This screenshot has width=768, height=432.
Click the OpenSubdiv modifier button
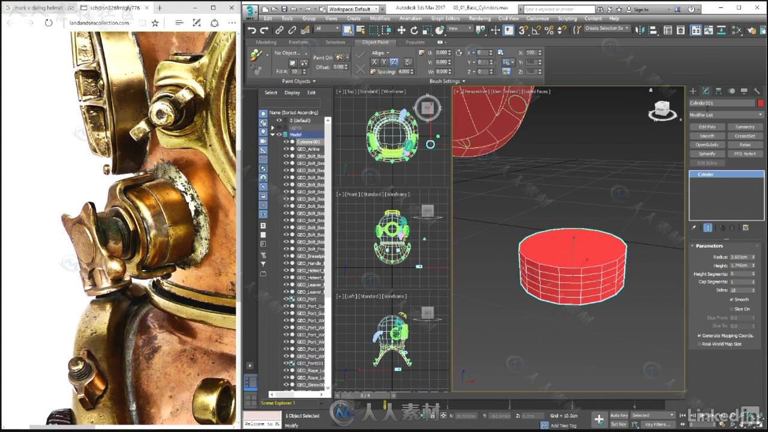click(x=707, y=145)
